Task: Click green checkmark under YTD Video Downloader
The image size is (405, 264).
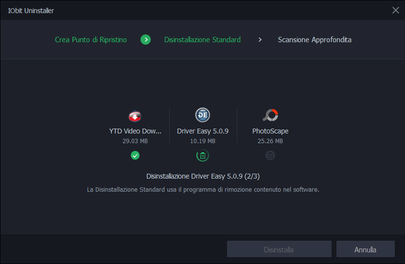Action: click(135, 155)
